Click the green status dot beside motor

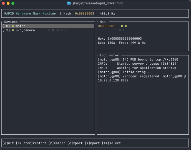point(13,26)
